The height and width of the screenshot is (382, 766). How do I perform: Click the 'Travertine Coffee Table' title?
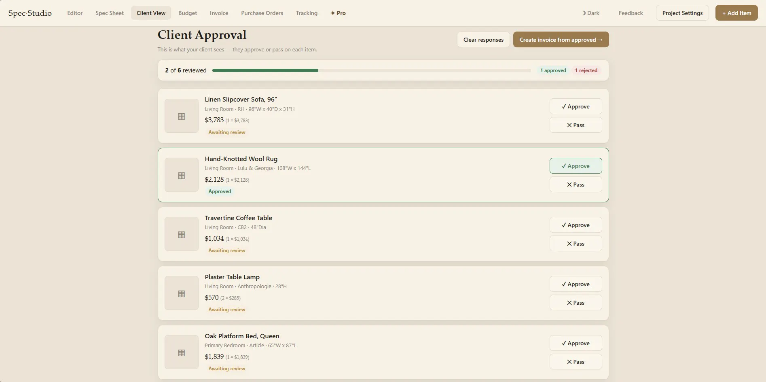tap(238, 218)
